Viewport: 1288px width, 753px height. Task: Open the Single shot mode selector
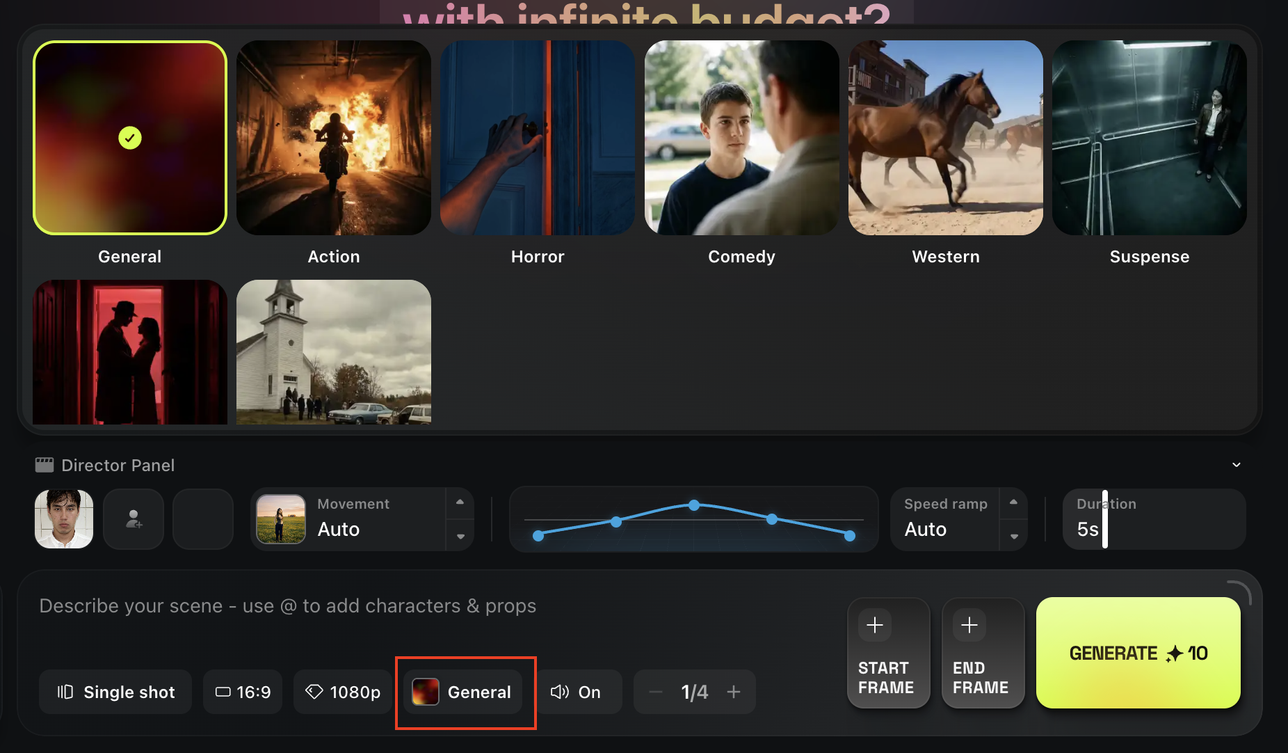(115, 692)
